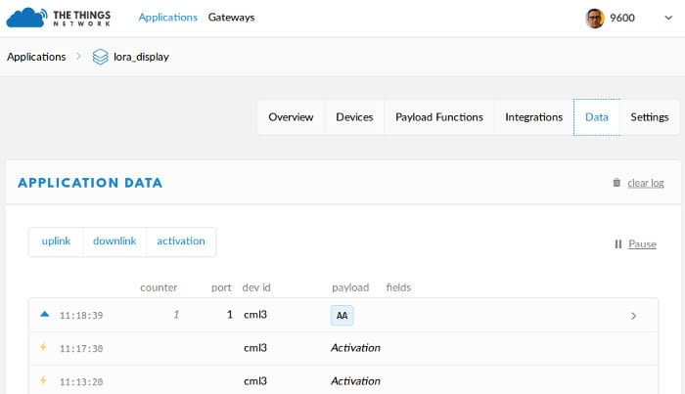Click the lora_display application stack icon

(x=100, y=57)
